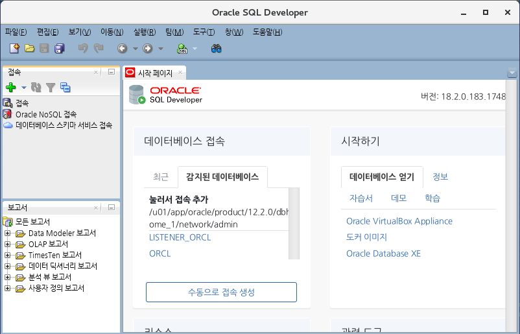Viewport: 520px width, 334px height.
Task: Expand 사용자 정의 보고서 node
Action: coord(7,288)
